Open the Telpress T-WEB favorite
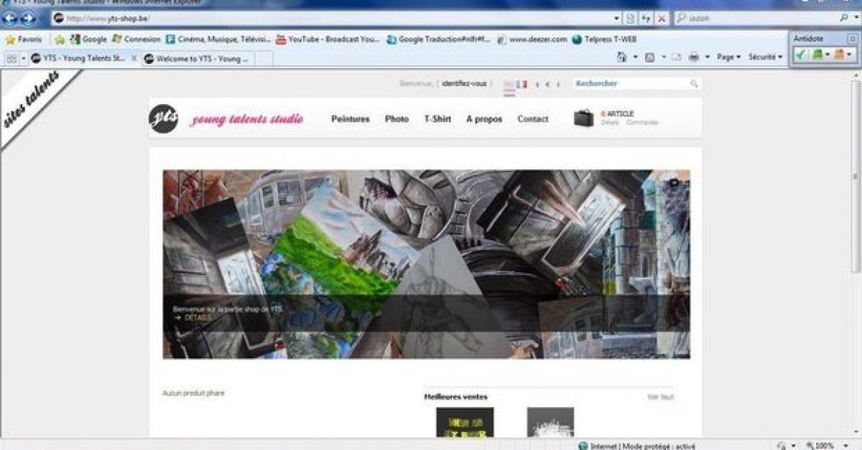The width and height of the screenshot is (862, 450). (x=604, y=39)
